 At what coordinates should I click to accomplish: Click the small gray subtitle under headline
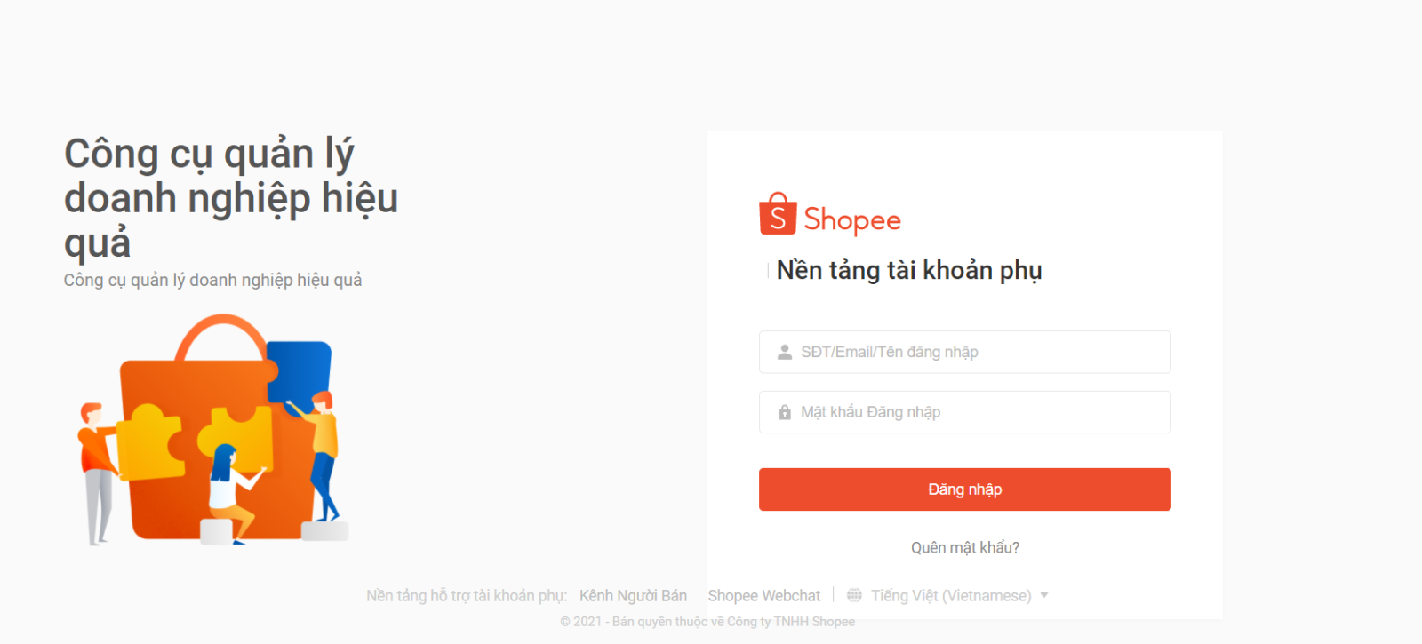[x=212, y=280]
